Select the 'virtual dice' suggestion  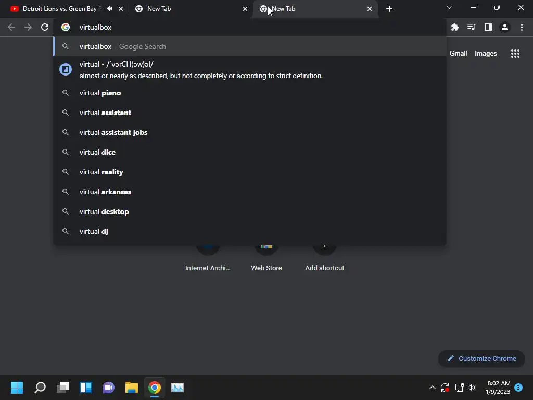[x=250, y=152]
